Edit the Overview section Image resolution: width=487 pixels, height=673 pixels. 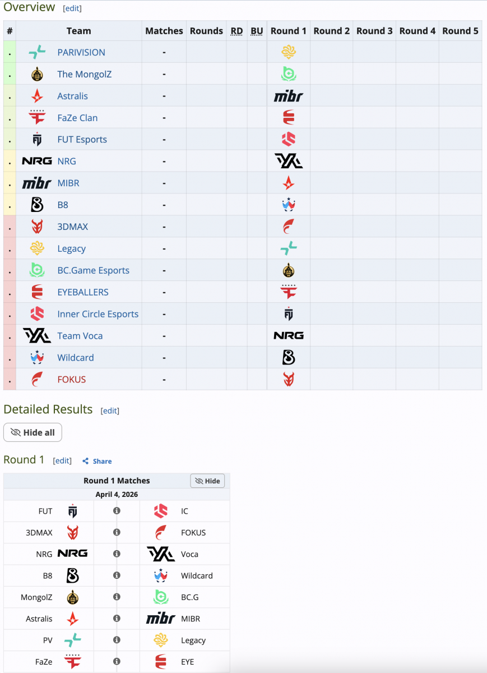pyautogui.click(x=72, y=8)
